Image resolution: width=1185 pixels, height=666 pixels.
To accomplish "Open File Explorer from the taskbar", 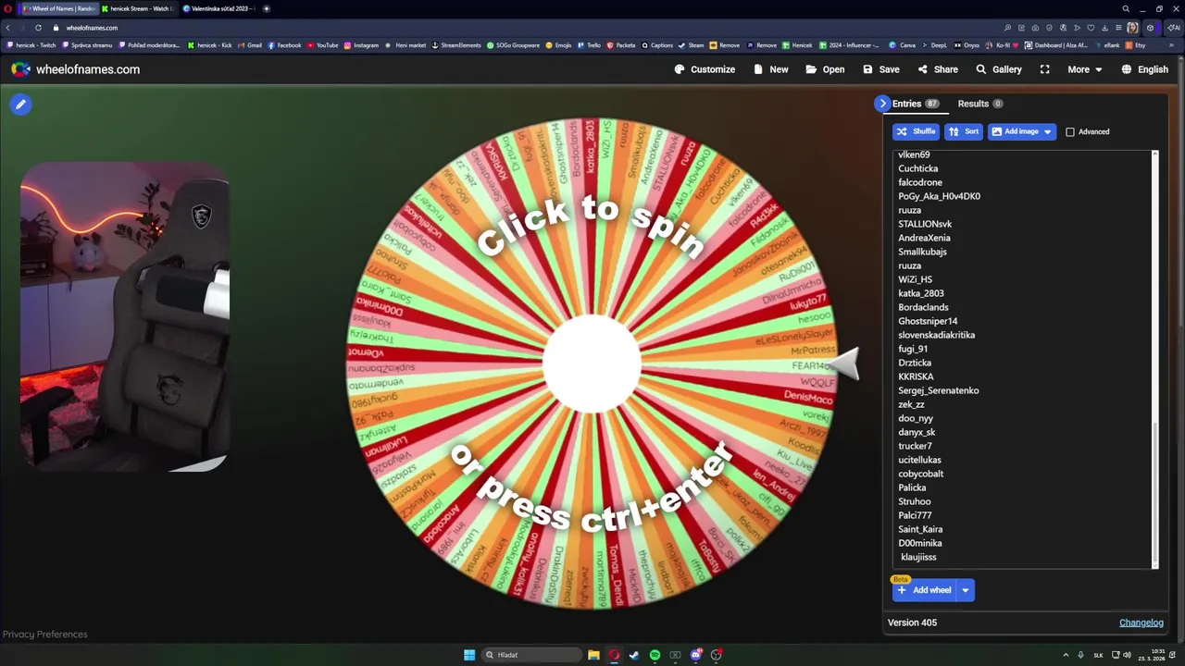I will (593, 655).
